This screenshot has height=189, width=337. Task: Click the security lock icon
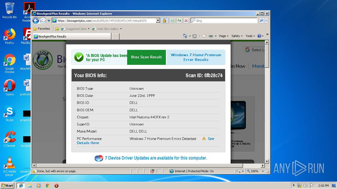click(164, 20)
